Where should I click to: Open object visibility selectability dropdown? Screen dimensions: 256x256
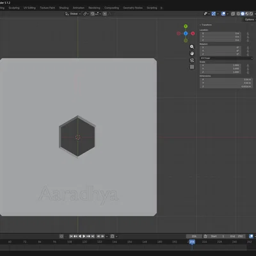point(207,13)
